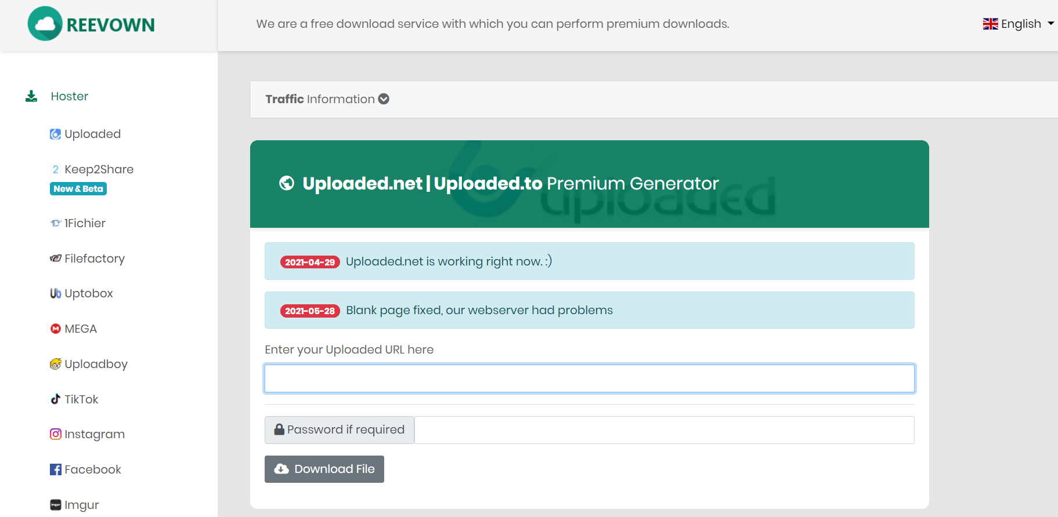
Task: Click the Uploaded hoster icon in sidebar
Action: pyautogui.click(x=56, y=134)
